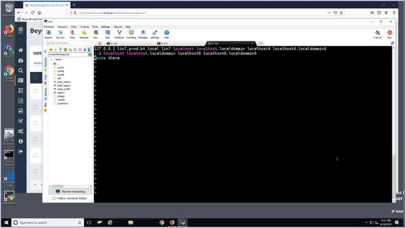Click the View toolbar icon
The height and width of the screenshot is (228, 405).
96,34
